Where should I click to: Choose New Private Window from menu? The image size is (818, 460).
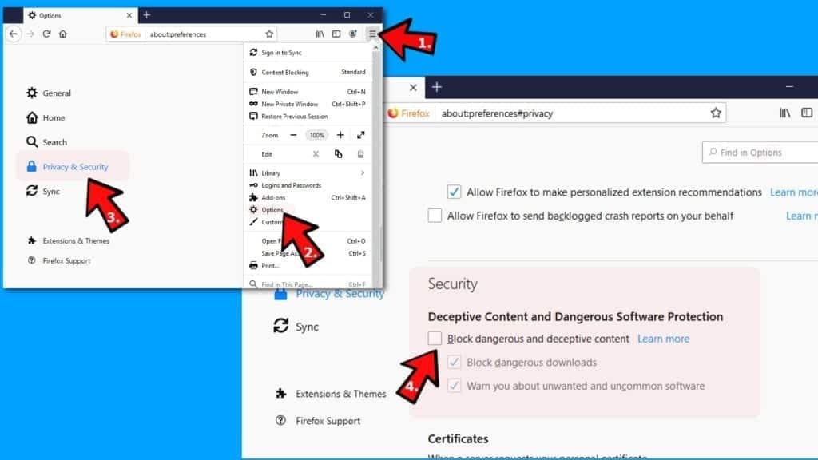point(308,104)
